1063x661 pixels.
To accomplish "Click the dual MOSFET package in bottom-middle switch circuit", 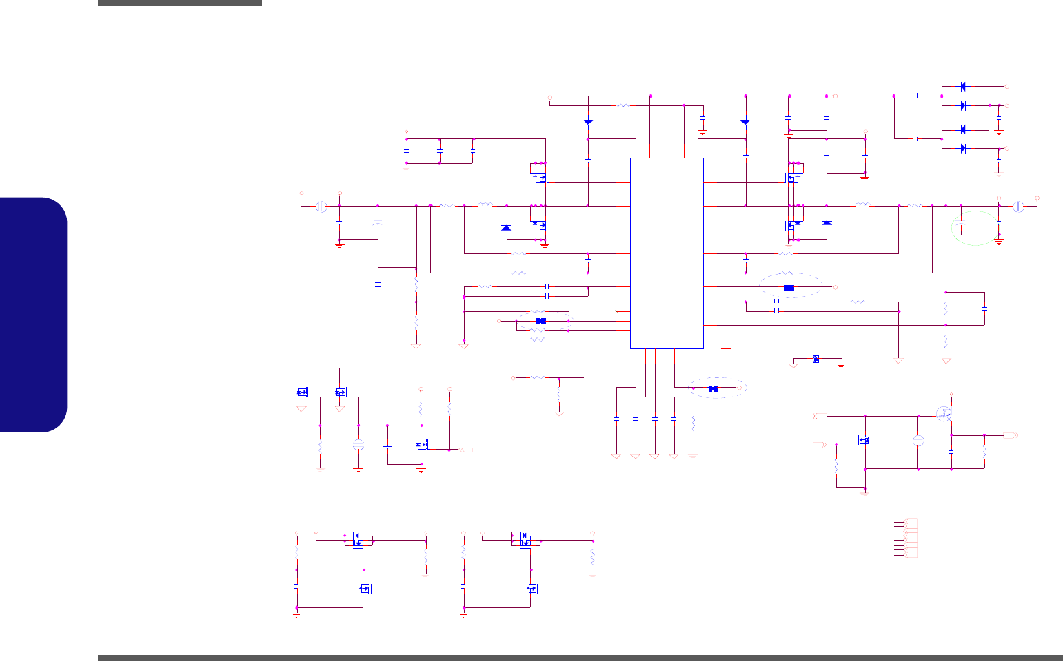I will tap(525, 538).
